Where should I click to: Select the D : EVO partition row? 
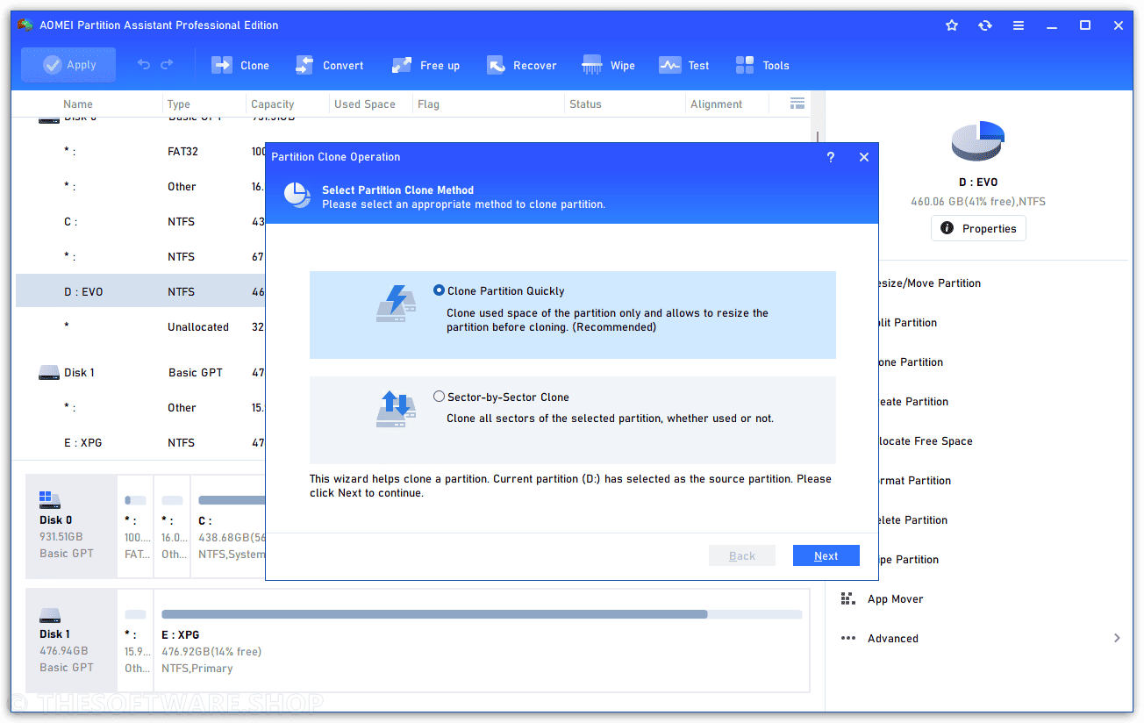[140, 292]
